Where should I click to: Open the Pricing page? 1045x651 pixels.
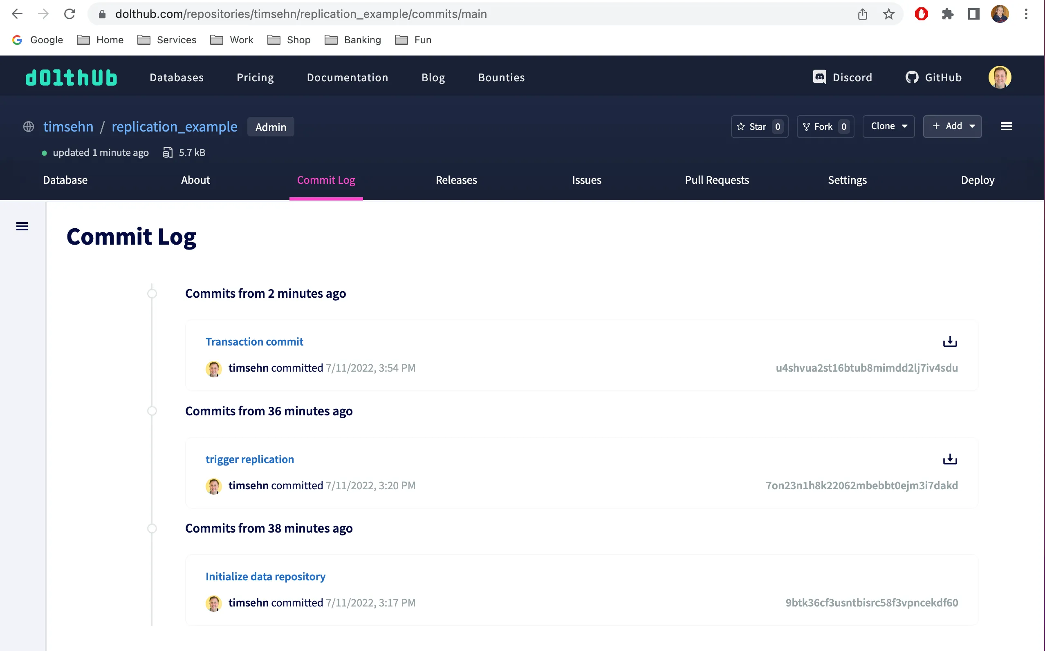(x=255, y=78)
